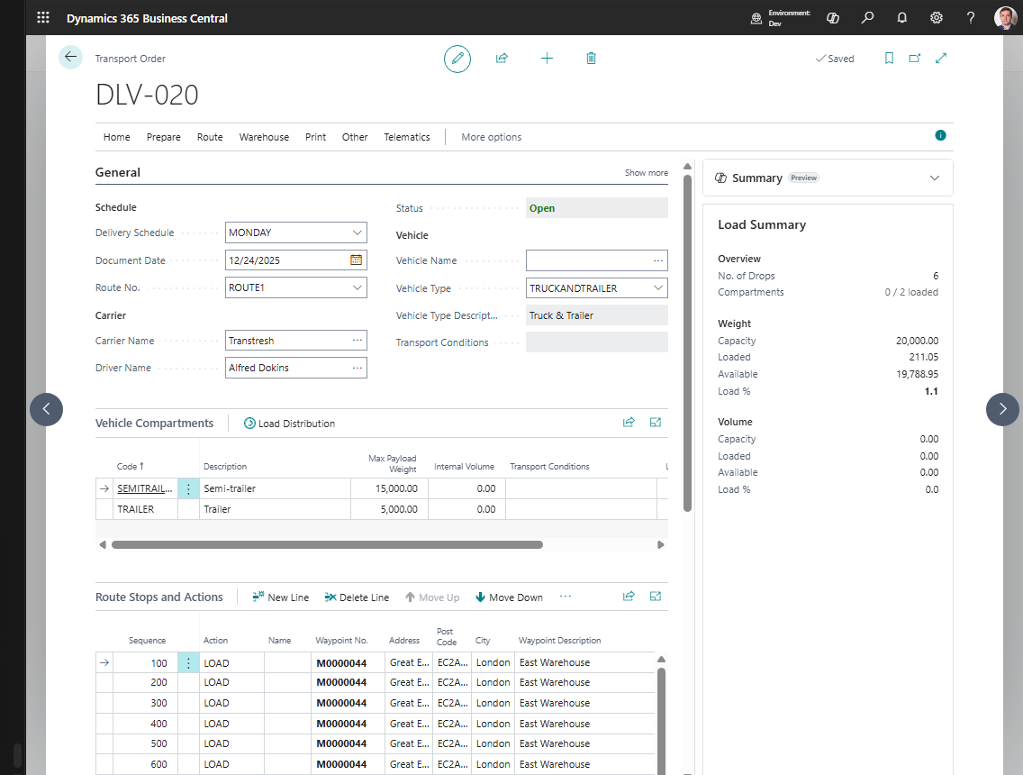Click the compartments horizontal scrollbar
The image size is (1023, 775).
coord(327,544)
